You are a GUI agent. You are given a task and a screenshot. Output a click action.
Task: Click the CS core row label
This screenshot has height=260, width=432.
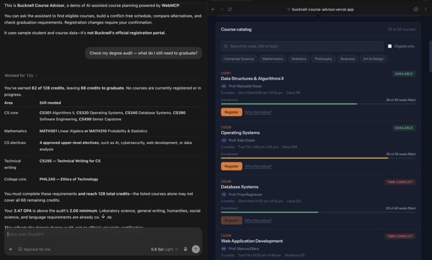pyautogui.click(x=11, y=113)
